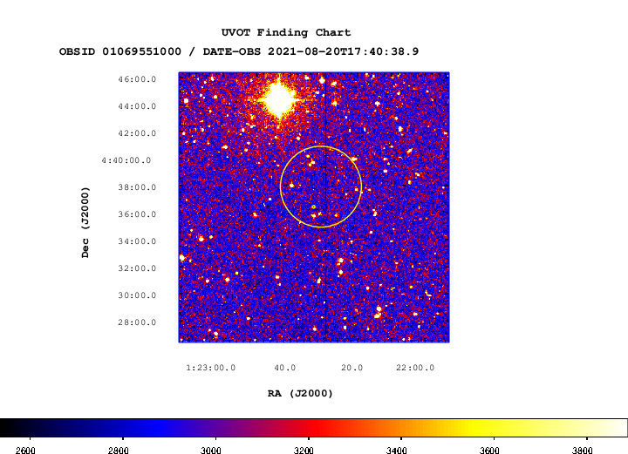This screenshot has width=628, height=454.
Task: Click the Dec axis label '32:00.0'
Action: pyautogui.click(x=137, y=268)
